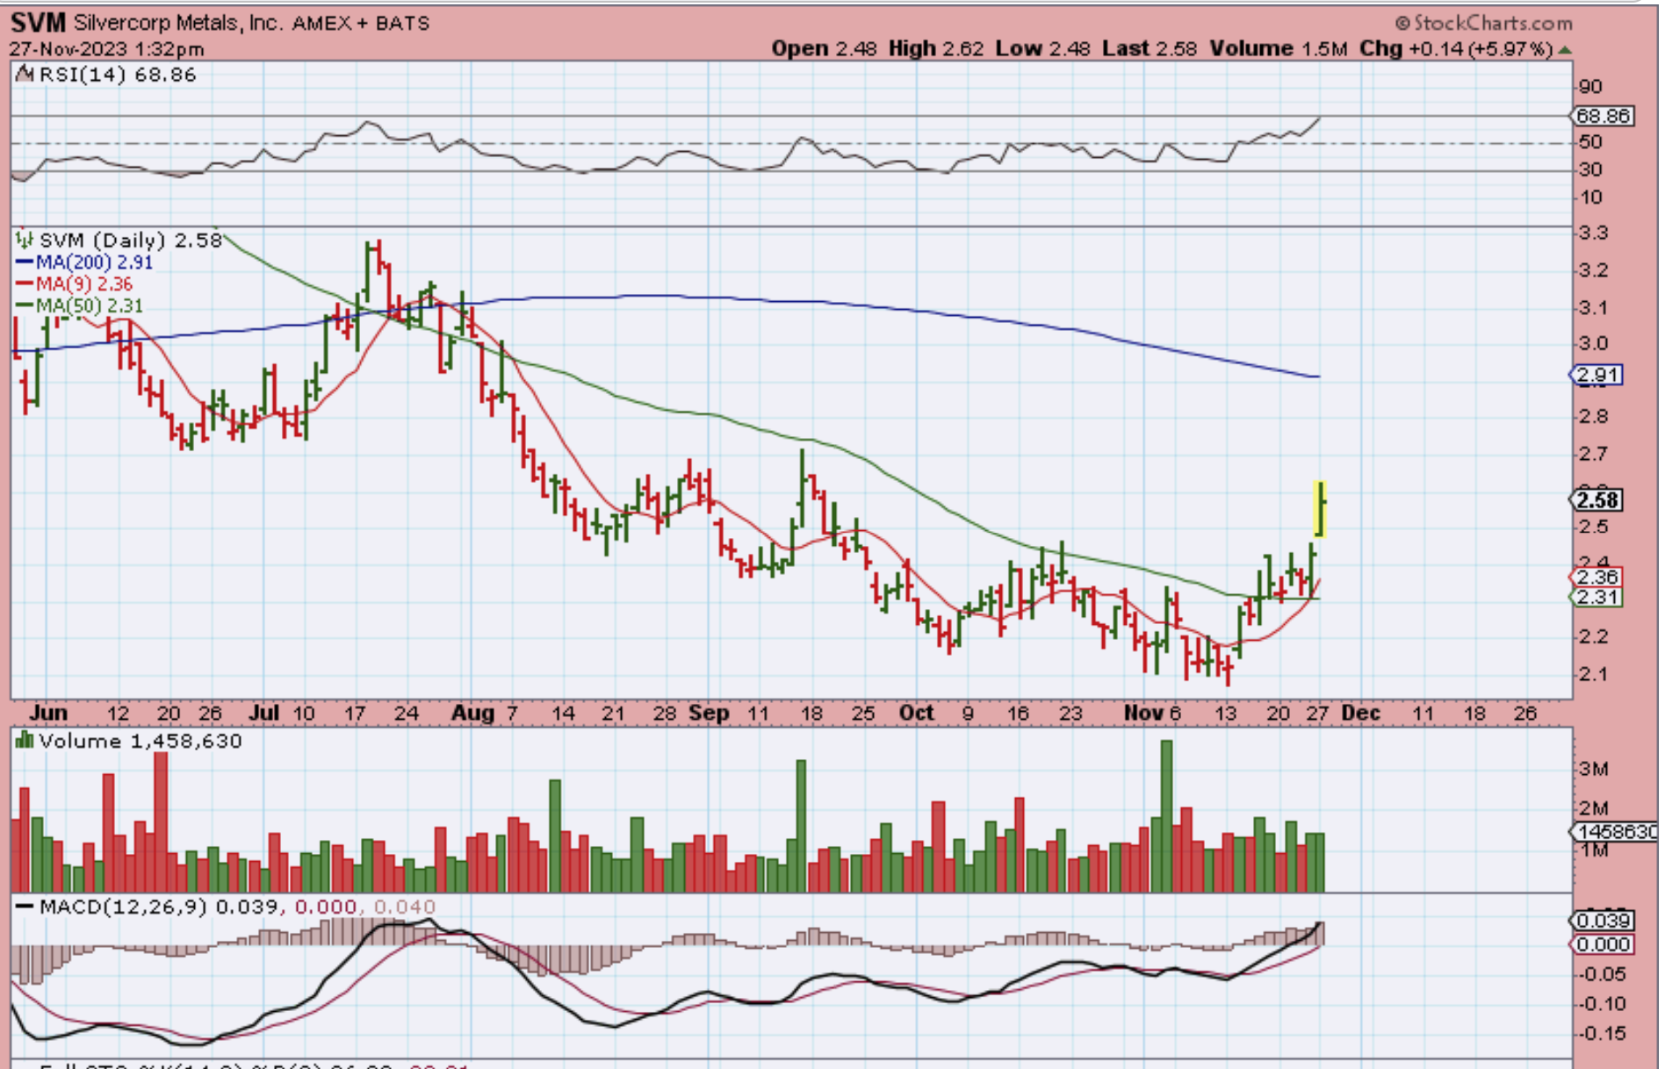Image resolution: width=1665 pixels, height=1069 pixels.
Task: Click the company name Silvercorp Metals, Inc.
Action: (178, 23)
